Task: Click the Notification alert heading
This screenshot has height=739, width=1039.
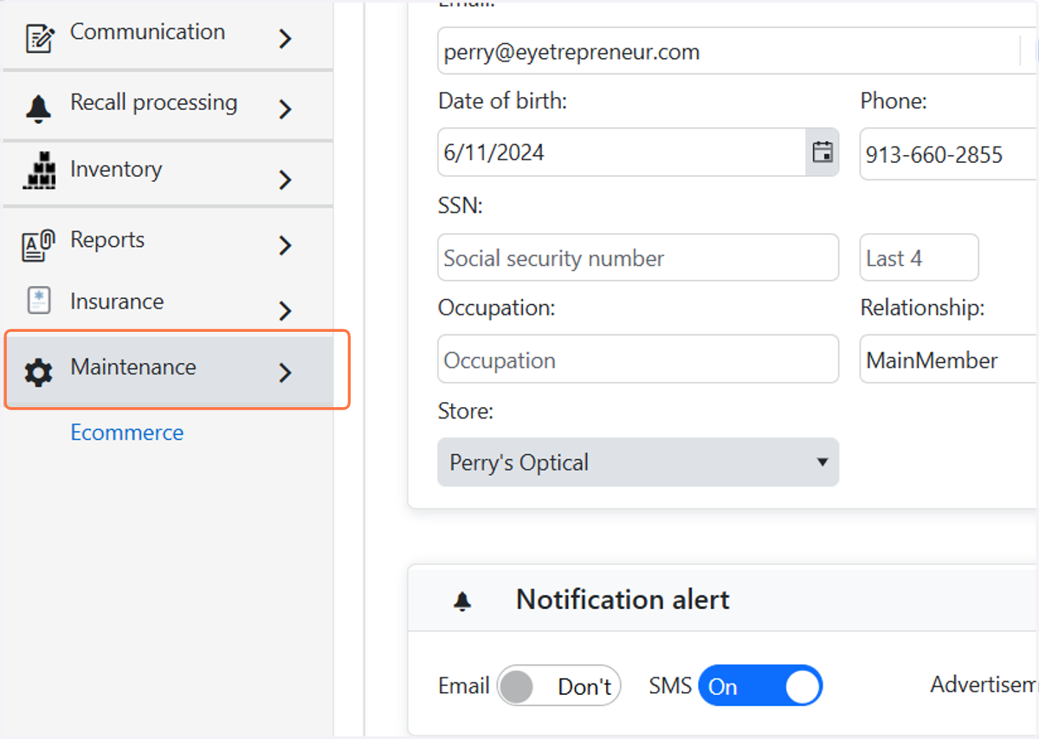Action: (623, 600)
